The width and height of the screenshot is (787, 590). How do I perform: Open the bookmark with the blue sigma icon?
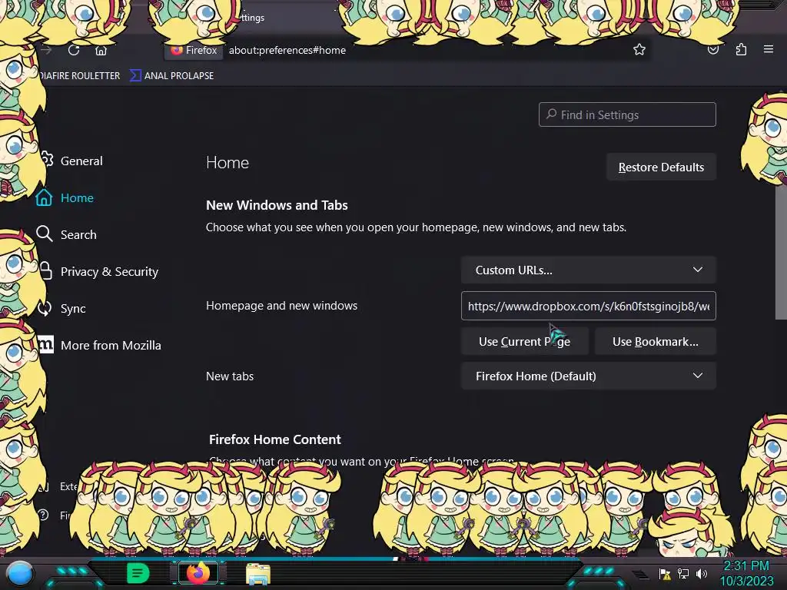[171, 76]
